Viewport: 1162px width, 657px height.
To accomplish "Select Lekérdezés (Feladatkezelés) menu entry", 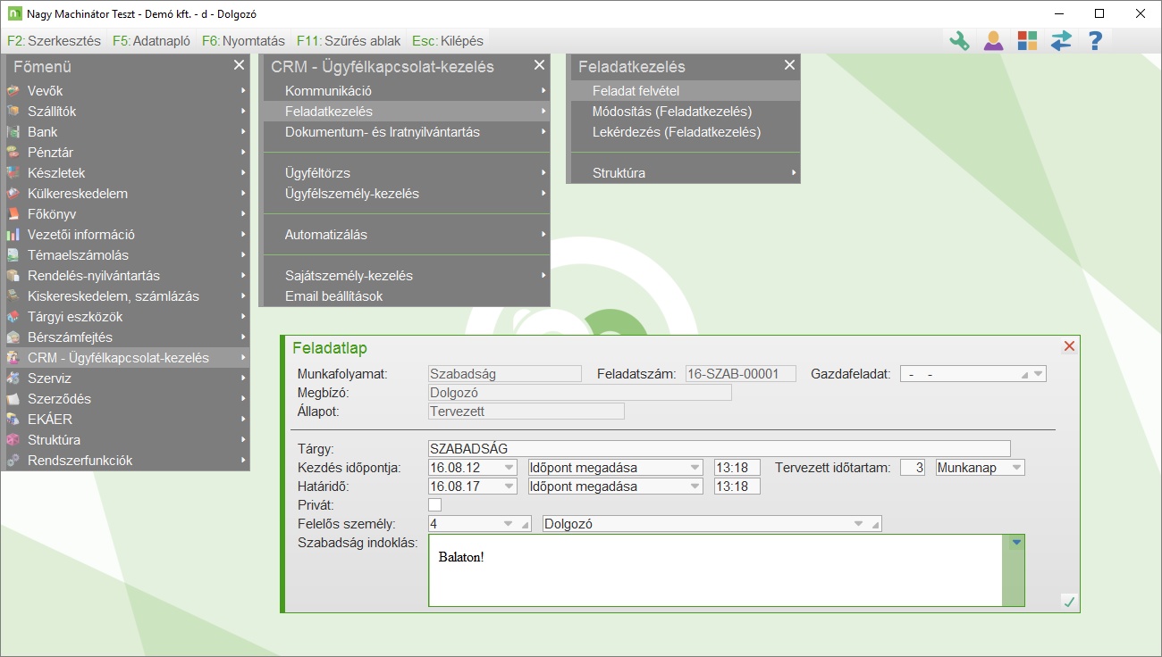I will [676, 132].
